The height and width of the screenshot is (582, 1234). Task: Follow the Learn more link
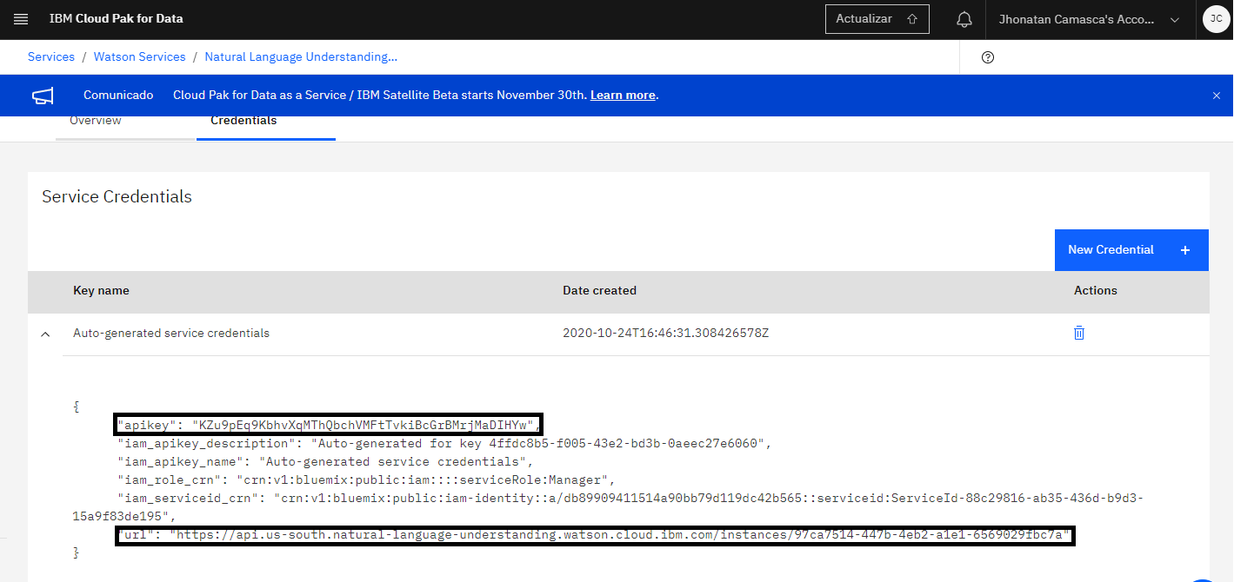click(623, 96)
